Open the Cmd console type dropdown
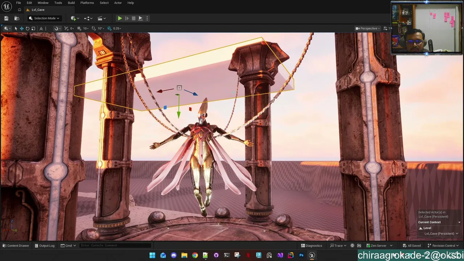The width and height of the screenshot is (464, 261). [x=68, y=245]
